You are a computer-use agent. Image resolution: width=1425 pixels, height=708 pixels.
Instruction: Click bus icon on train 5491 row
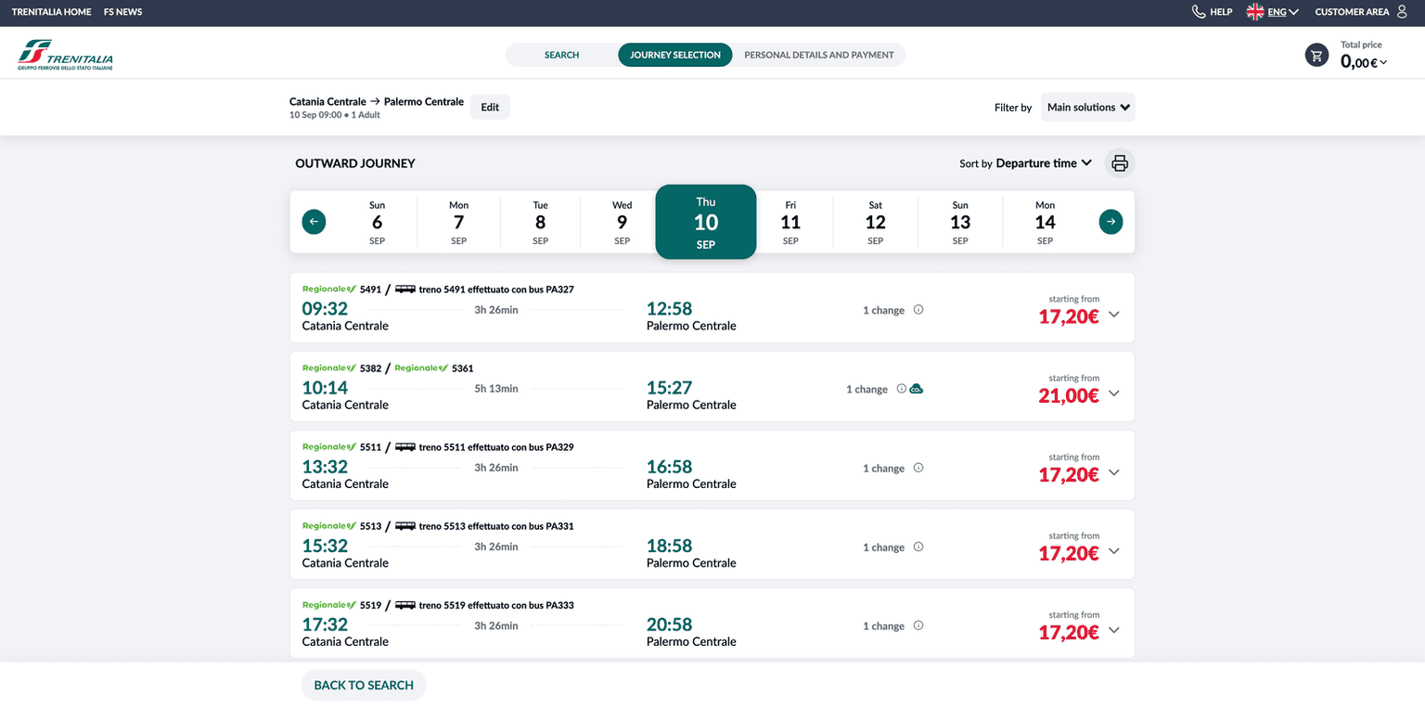point(405,290)
